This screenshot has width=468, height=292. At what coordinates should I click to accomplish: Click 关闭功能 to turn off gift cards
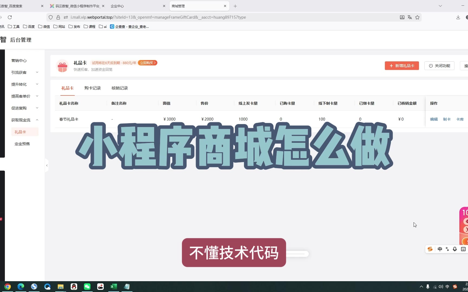tap(439, 66)
